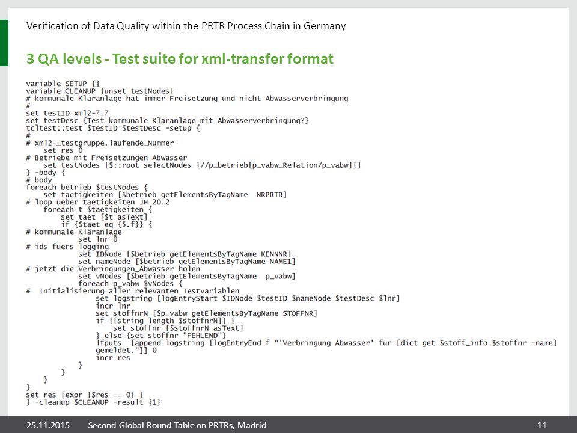
Task: Click the line 'if {[string length $stoffnrN]} {'
Action: click(x=165, y=321)
